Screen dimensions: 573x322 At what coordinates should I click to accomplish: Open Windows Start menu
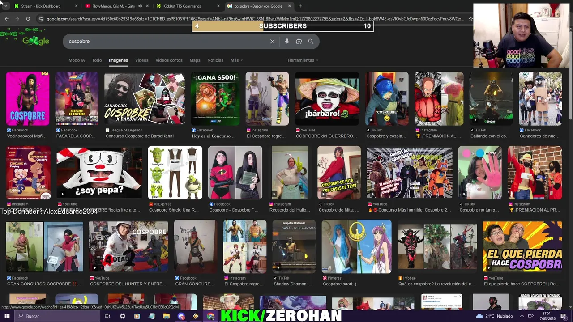point(7,316)
